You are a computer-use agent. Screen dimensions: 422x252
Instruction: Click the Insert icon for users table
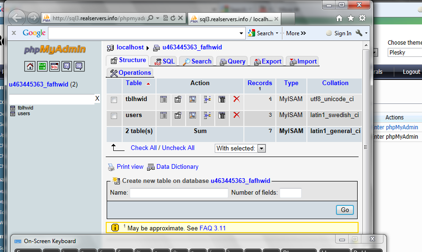(207, 116)
